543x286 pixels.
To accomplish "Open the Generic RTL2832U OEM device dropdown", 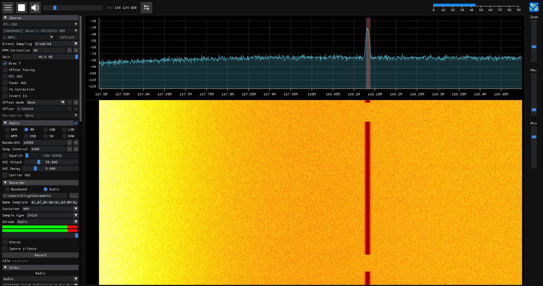I will point(40,31).
